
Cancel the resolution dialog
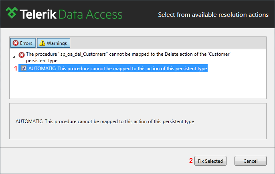point(251,161)
